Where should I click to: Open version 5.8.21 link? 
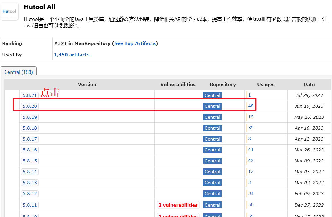(30, 95)
